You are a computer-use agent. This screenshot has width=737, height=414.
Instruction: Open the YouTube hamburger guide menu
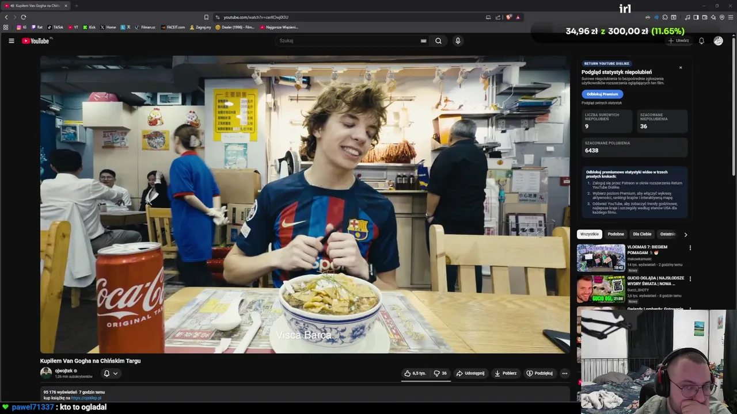point(11,41)
